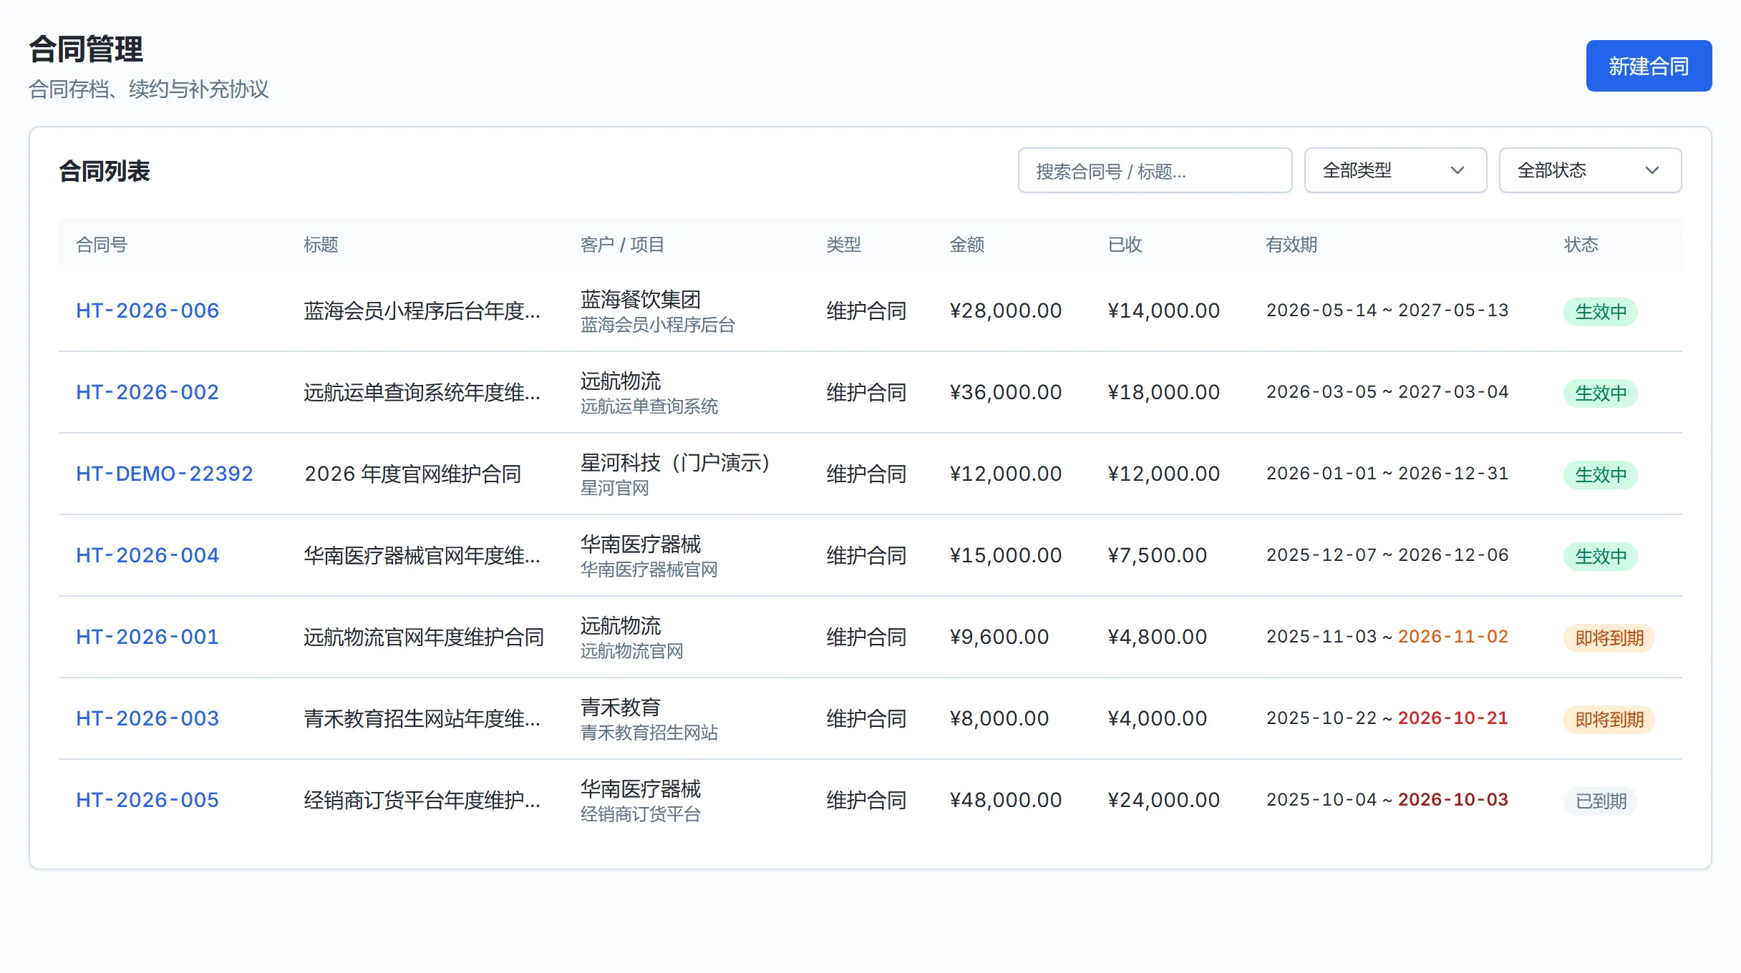Click the 即将到期 badge for HT-2026-003
The width and height of the screenshot is (1741, 973).
[x=1609, y=720]
